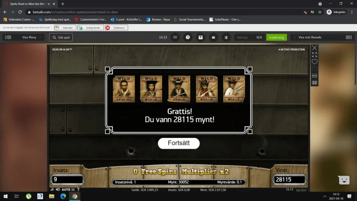Open game help question mark
The width and height of the screenshot is (357, 201).
pyautogui.click(x=79, y=189)
